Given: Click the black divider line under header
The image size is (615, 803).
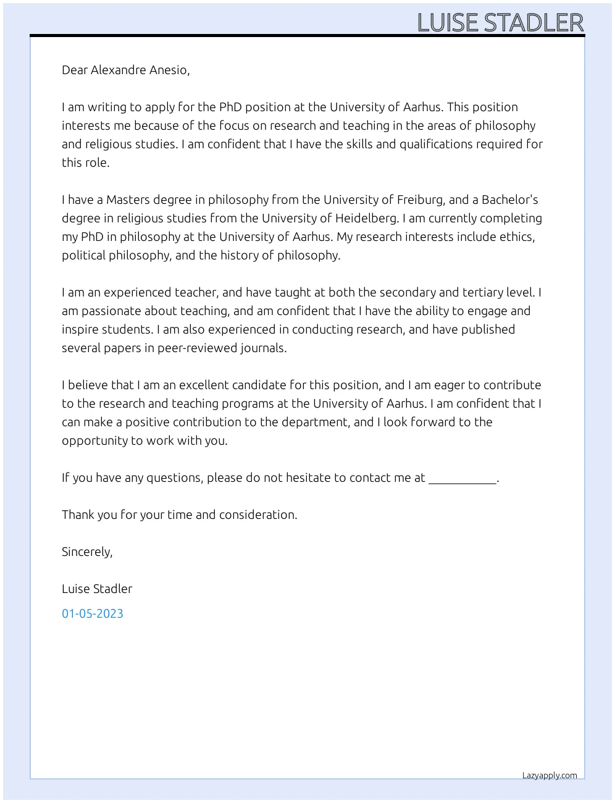Looking at the screenshot, I should tap(307, 36).
